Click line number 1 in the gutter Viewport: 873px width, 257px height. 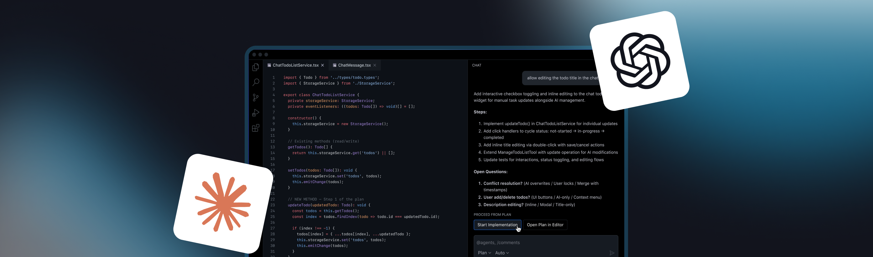[x=273, y=78]
